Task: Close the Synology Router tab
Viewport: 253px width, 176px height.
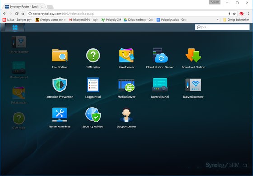Action: pos(42,7)
